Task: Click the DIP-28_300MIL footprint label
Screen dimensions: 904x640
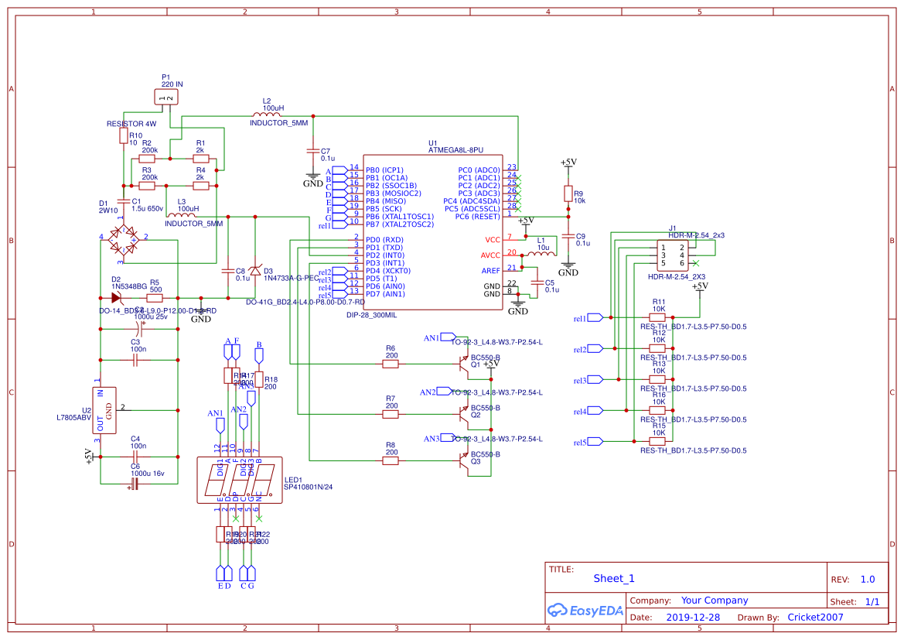Action: 372,315
